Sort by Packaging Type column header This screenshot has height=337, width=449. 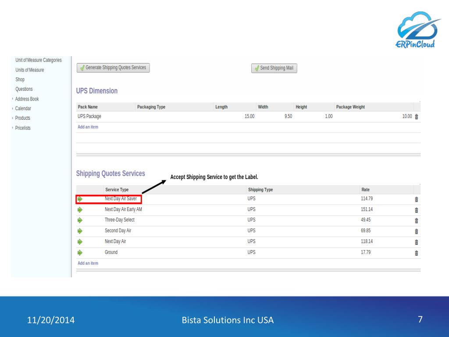[x=151, y=107]
